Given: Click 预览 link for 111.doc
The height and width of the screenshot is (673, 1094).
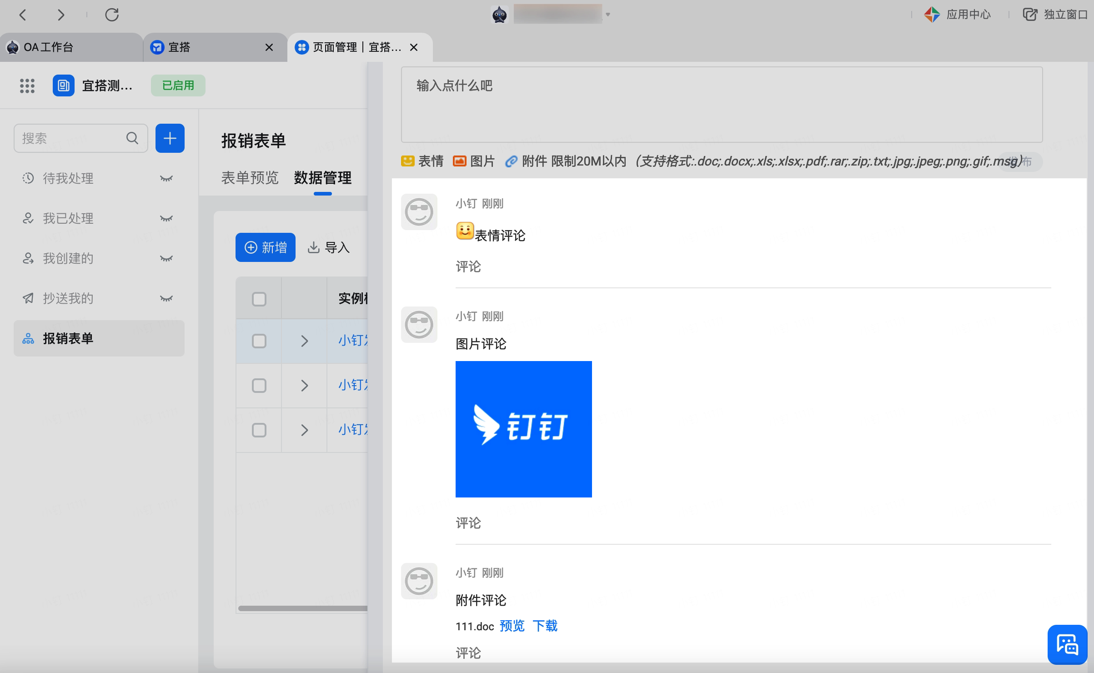Looking at the screenshot, I should pos(512,626).
